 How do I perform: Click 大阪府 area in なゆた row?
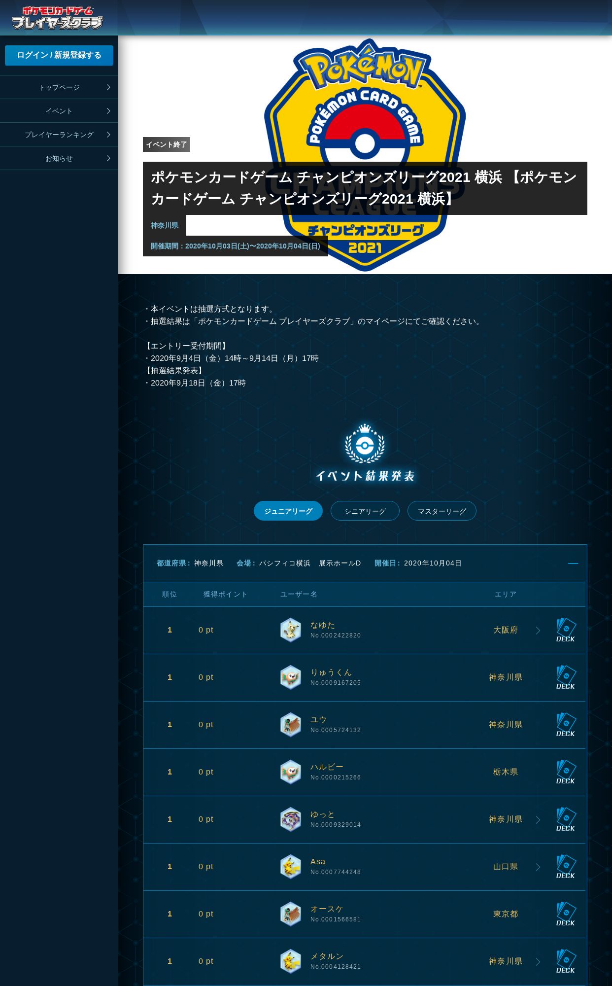pyautogui.click(x=506, y=630)
